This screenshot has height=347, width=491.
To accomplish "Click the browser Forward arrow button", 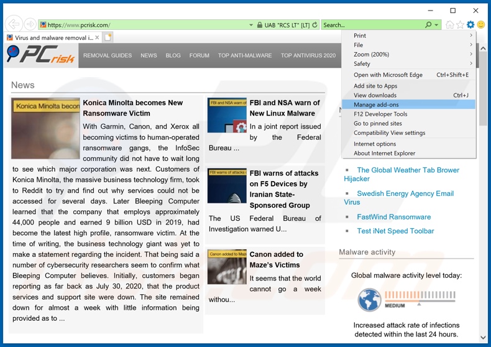I will click(30, 24).
